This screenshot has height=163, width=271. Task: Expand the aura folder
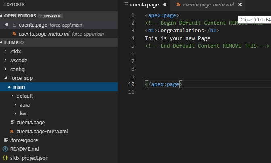[x=15, y=105]
